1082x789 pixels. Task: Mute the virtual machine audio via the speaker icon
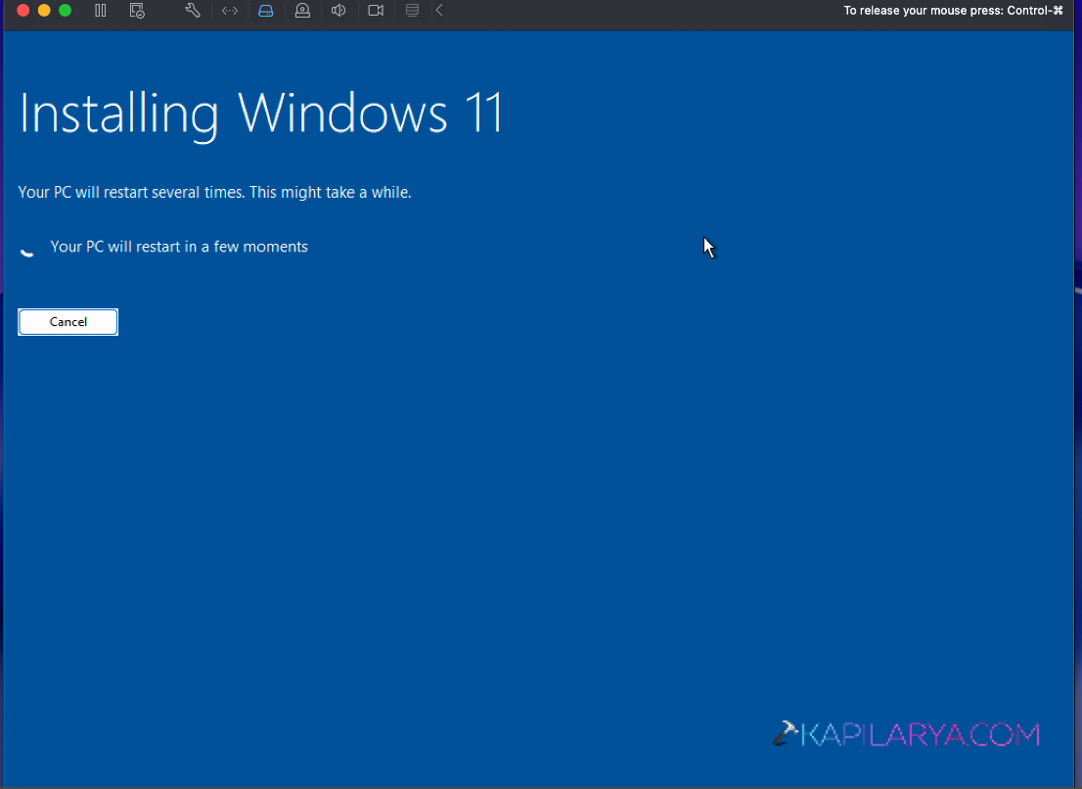(x=338, y=11)
